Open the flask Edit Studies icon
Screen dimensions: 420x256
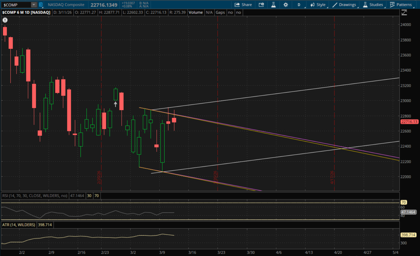click(273, 5)
